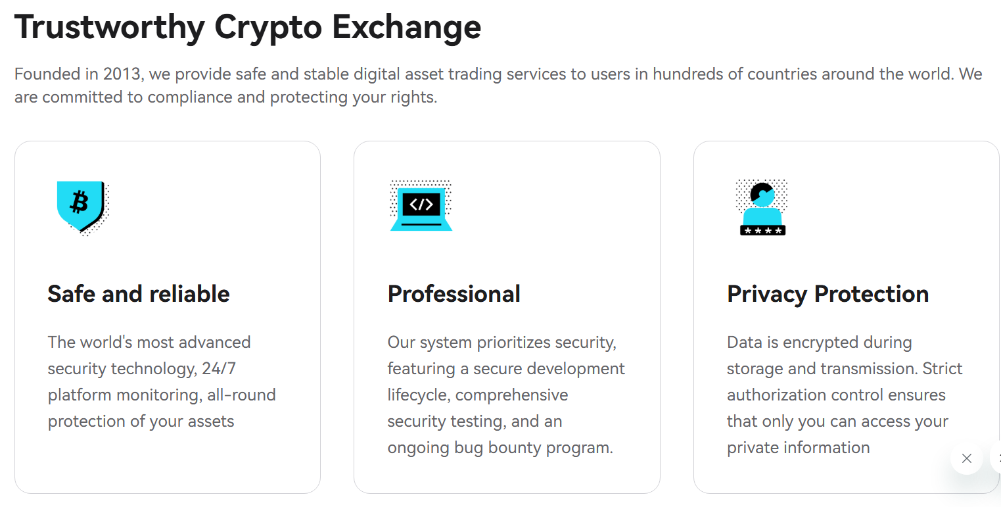Click the "private information" text line
1001x507 pixels.
[798, 448]
